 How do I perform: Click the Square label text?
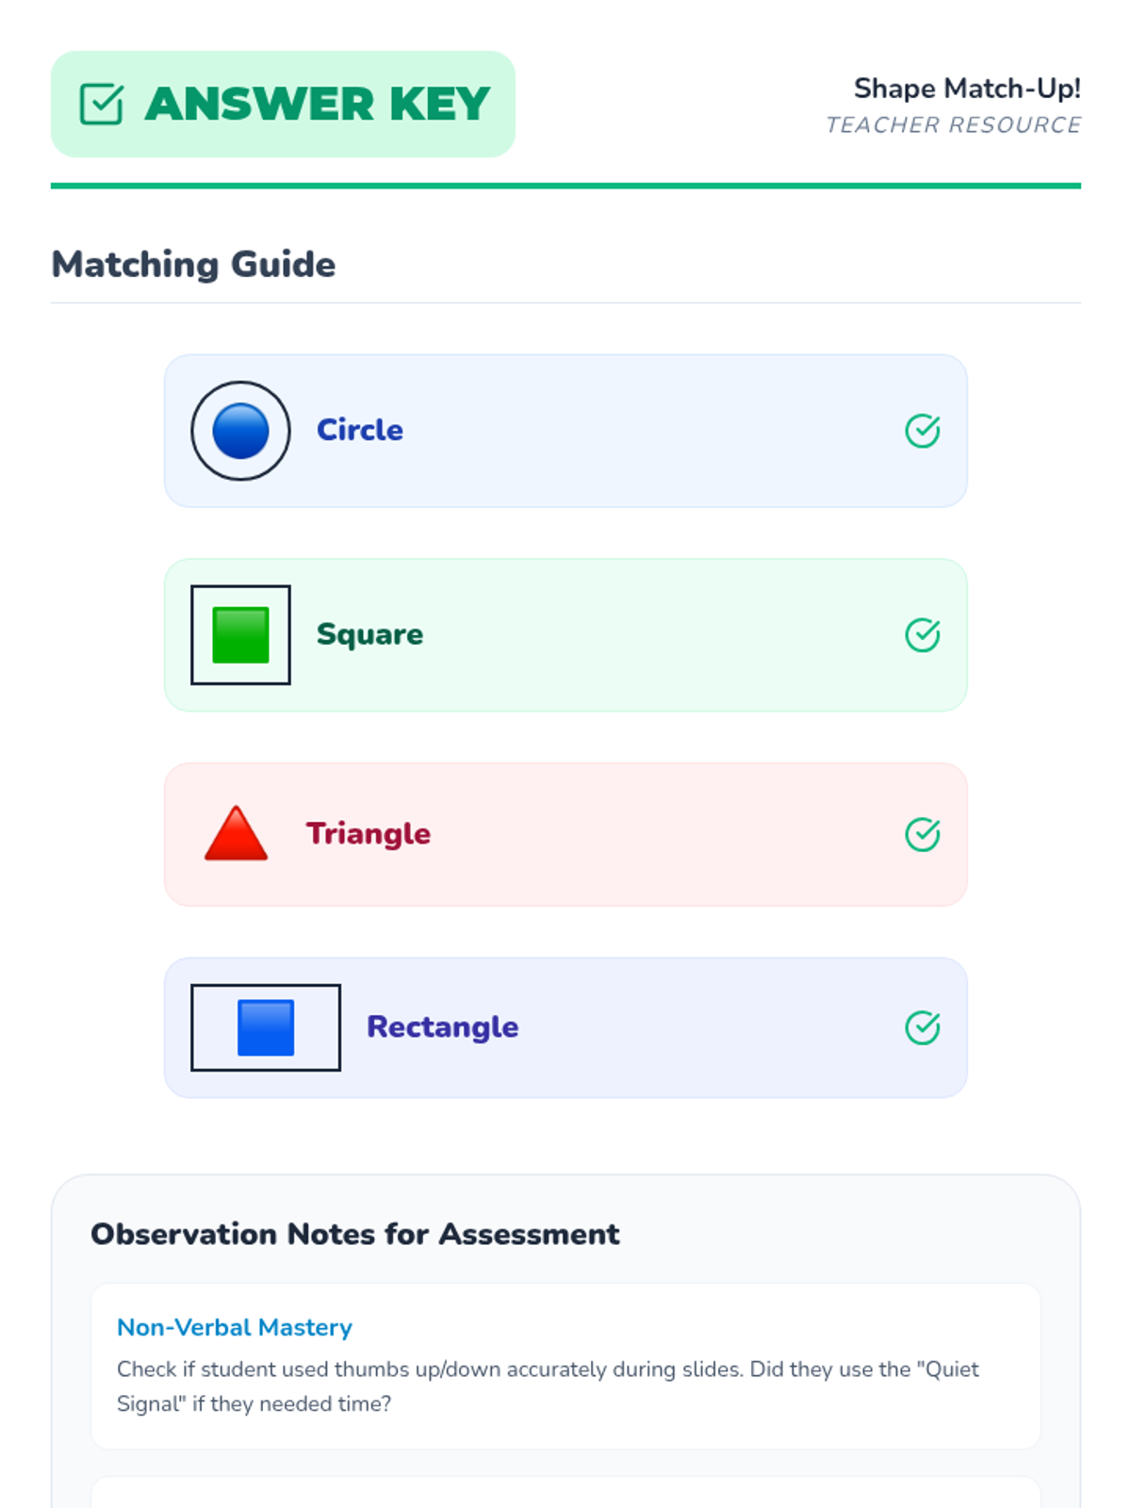tap(369, 634)
